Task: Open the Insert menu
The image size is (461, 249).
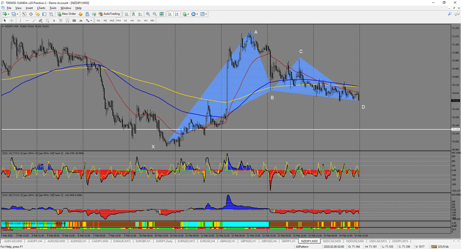Action: (x=29, y=8)
